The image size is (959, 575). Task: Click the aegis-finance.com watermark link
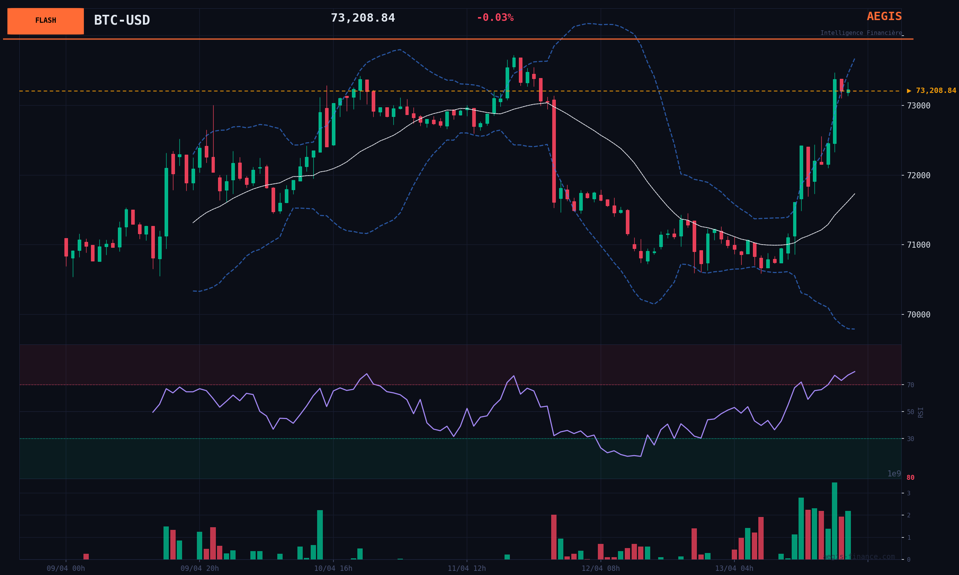[x=858, y=557]
